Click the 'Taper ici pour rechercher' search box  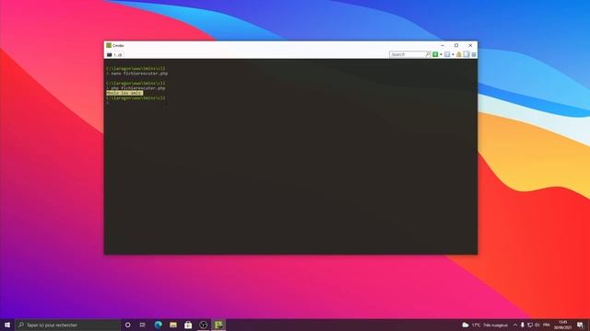click(x=67, y=325)
